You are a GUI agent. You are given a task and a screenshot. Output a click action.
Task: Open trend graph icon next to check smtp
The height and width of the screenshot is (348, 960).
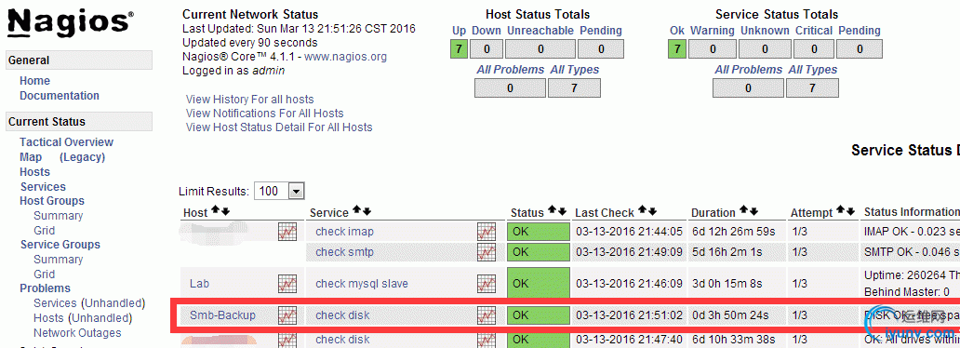coord(487,252)
